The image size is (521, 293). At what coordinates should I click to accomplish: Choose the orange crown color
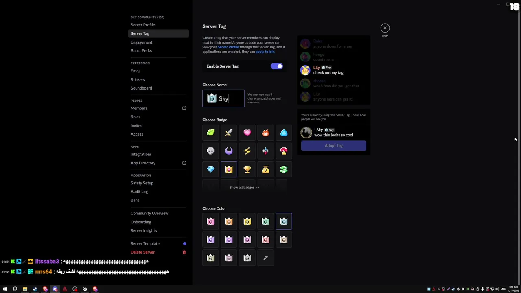tap(229, 221)
